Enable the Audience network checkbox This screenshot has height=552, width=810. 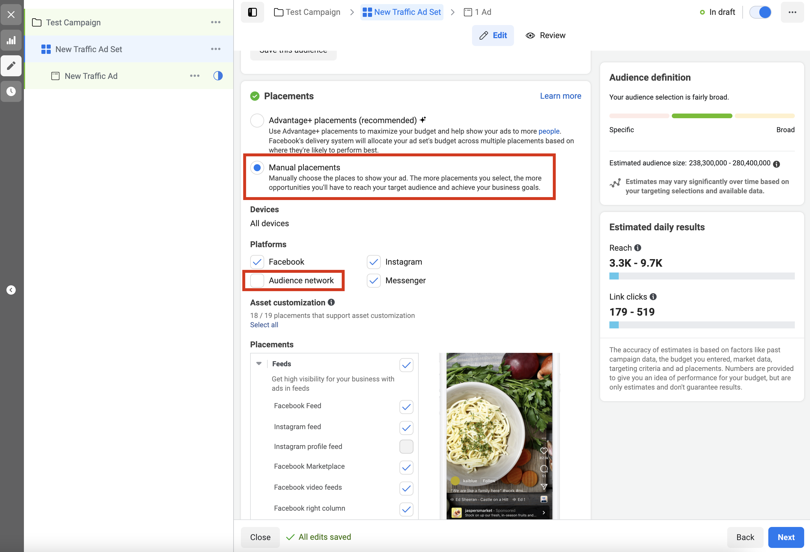(x=257, y=281)
